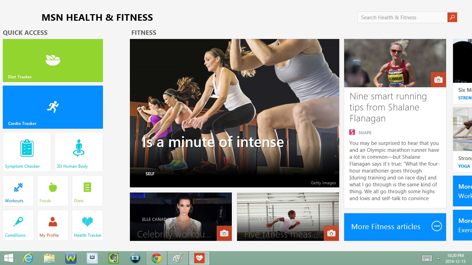Open File Explorer from taskbar
Screen dimensions: 472x265
coord(49,258)
